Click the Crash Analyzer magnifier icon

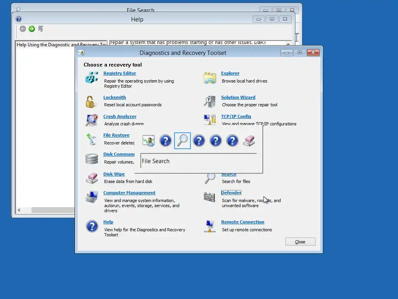point(92,120)
